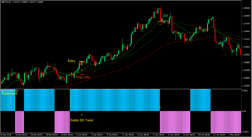Click the 0.00 indicator scale label
This screenshot has height=137, width=252.
tap(244, 111)
